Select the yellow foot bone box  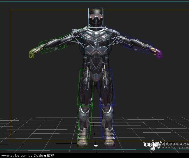pyautogui.click(x=82, y=146)
